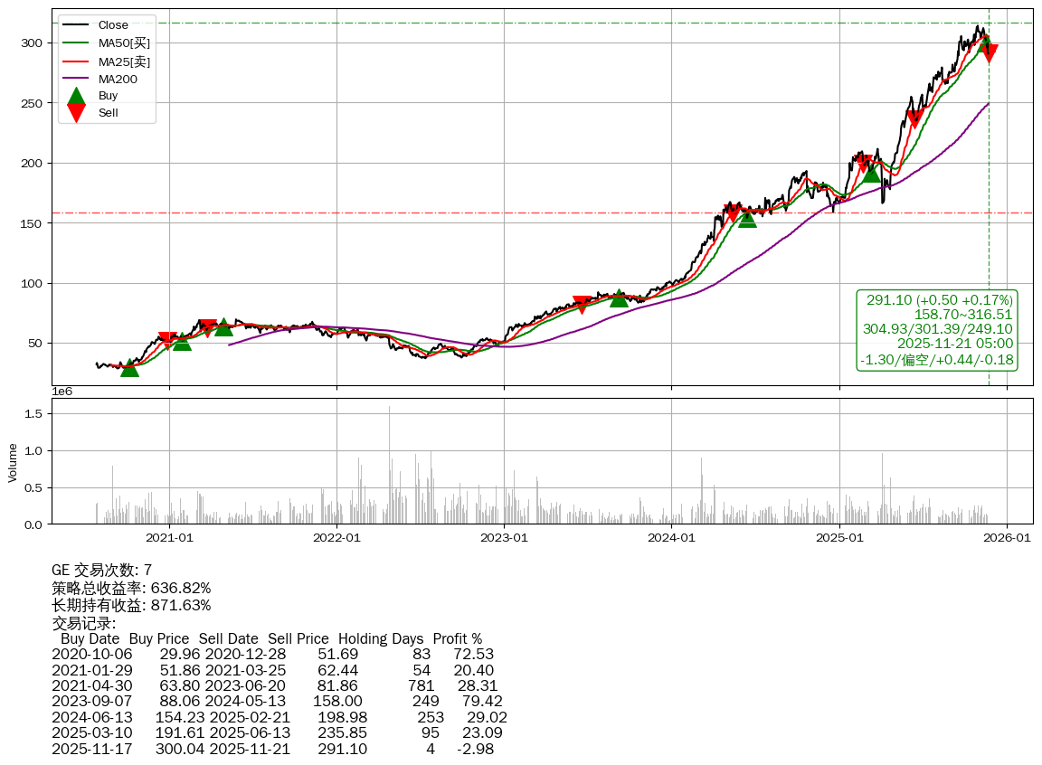Click the 2023-01 label on the x-axis

pos(504,538)
